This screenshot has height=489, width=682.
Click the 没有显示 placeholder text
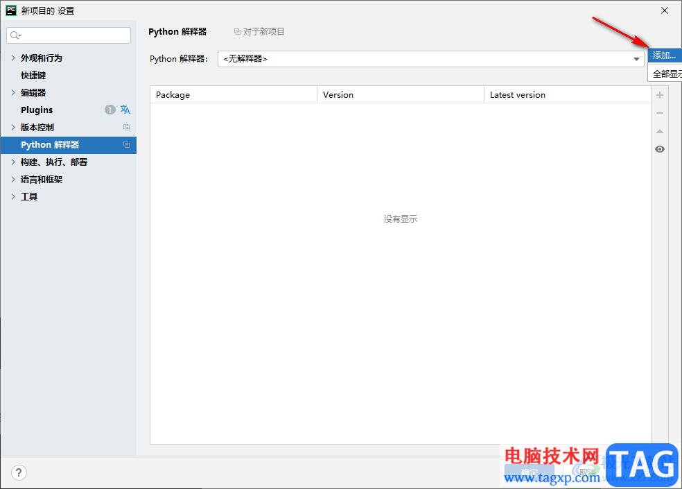[x=401, y=219]
